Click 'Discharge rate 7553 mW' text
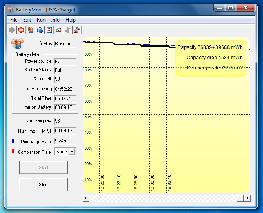This screenshot has width=263, height=213. (215, 68)
